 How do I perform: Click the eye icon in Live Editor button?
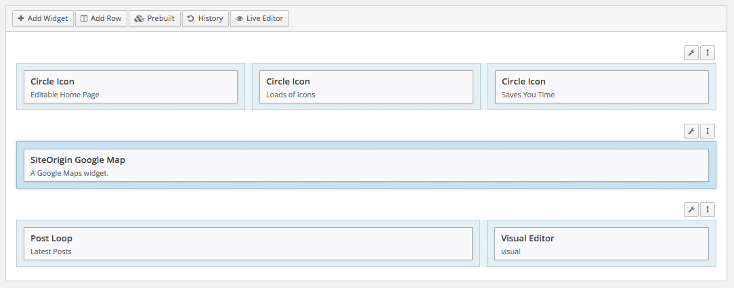click(x=239, y=18)
